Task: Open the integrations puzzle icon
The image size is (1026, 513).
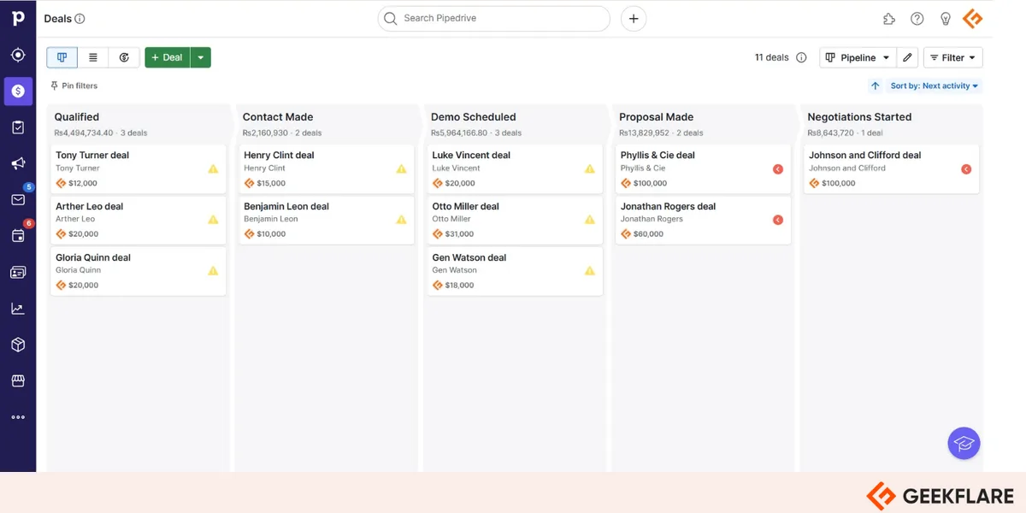Action: tap(889, 19)
